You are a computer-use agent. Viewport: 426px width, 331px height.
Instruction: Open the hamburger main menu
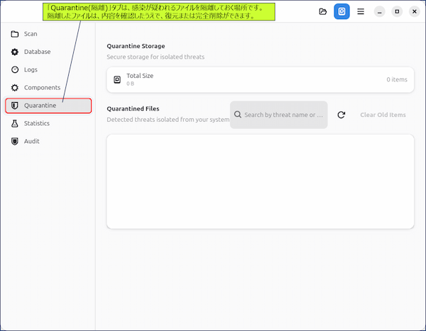pos(361,11)
